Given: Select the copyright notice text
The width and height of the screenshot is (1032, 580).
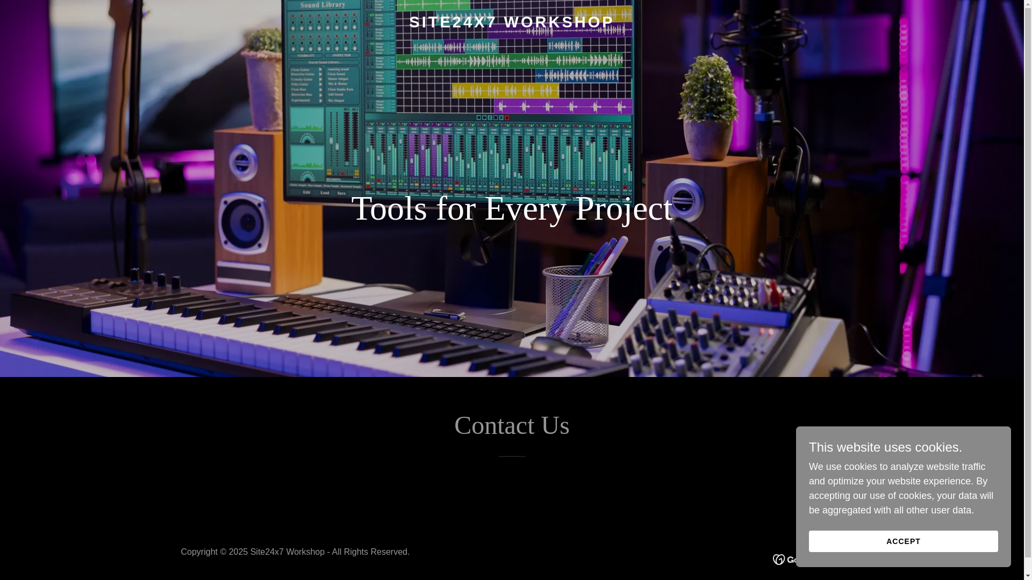Looking at the screenshot, I should (295, 552).
